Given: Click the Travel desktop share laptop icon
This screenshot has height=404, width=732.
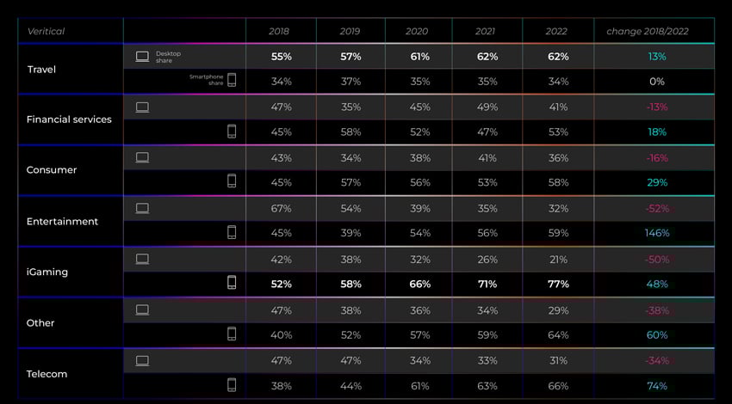Looking at the screenshot, I should pos(142,57).
